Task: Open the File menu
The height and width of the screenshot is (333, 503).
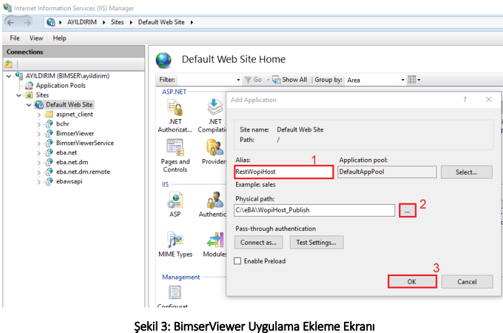Action: (15, 38)
